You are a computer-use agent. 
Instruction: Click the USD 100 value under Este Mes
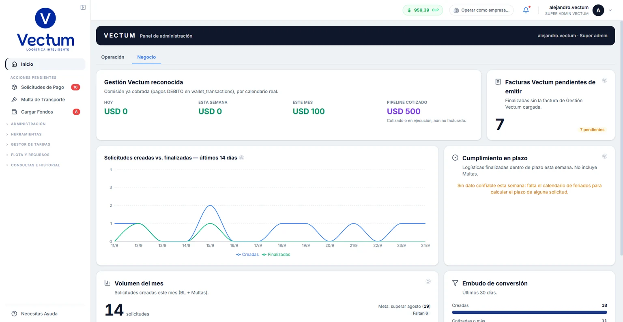click(309, 112)
